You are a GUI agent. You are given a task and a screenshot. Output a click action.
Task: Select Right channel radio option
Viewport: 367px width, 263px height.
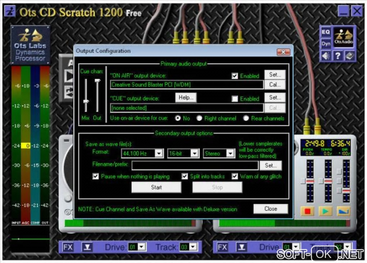[199, 118]
